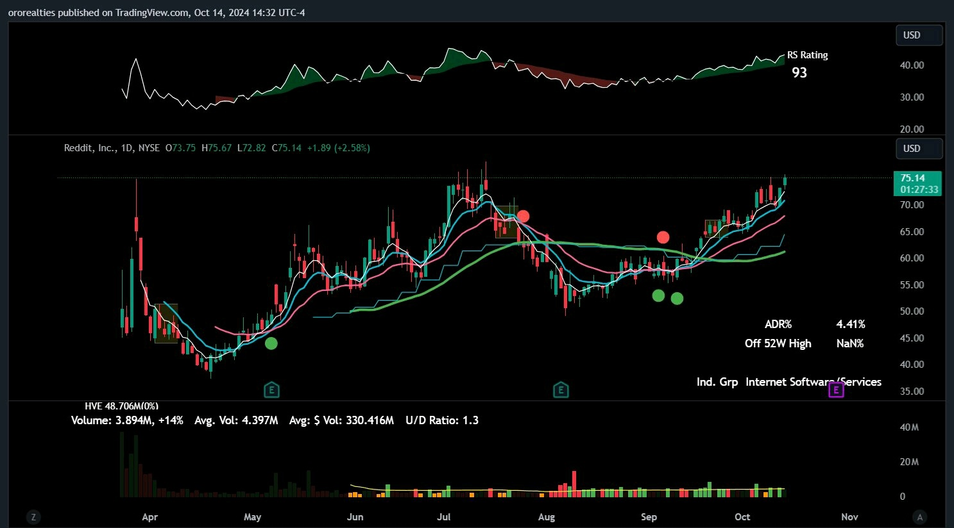Click the Jul label on time axis

tap(443, 517)
